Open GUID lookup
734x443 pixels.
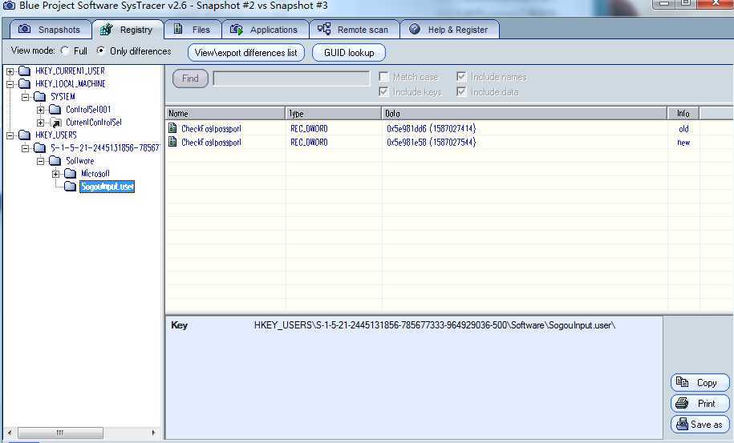349,53
